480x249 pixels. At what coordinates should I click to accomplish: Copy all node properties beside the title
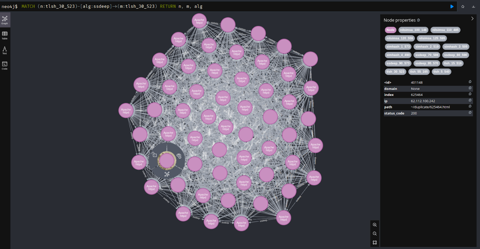pyautogui.click(x=418, y=20)
